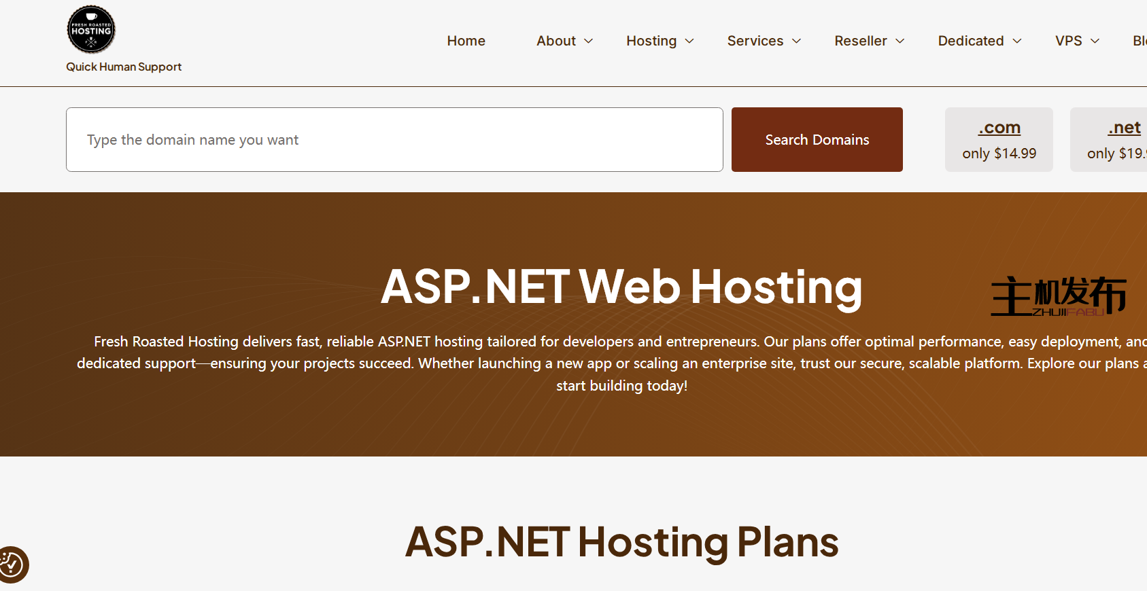
Task: Click the Fresh Roasted Hosting logo
Action: [x=91, y=30]
